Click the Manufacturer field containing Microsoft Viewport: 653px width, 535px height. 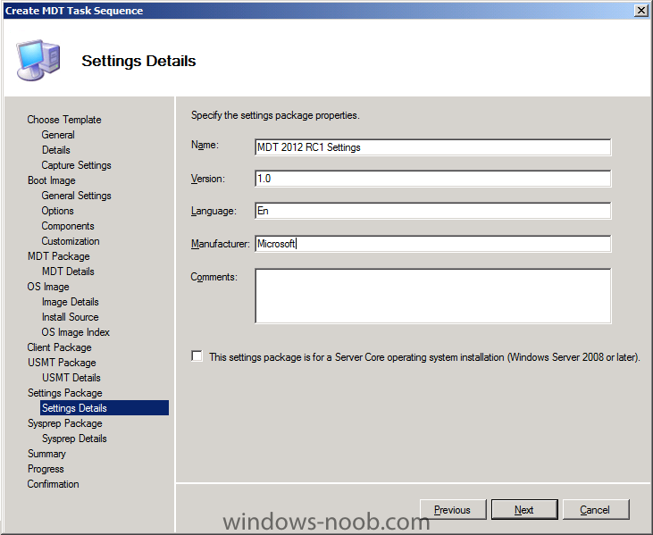pos(432,244)
